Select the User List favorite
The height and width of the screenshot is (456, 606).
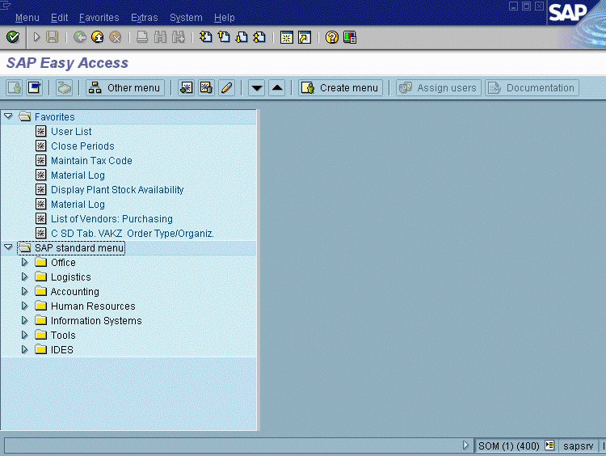pos(71,132)
